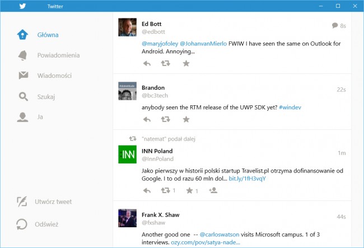The height and width of the screenshot is (248, 364).
Task: Select the Szukaj menu label
Action: 46,97
